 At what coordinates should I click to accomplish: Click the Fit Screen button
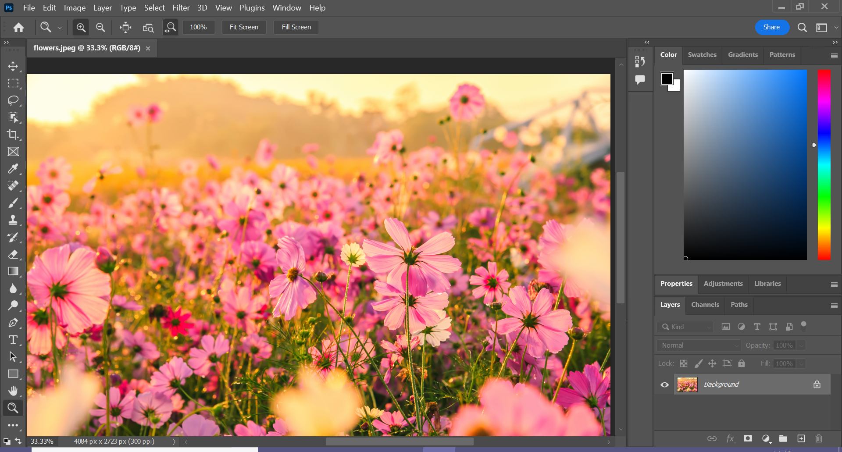click(244, 27)
